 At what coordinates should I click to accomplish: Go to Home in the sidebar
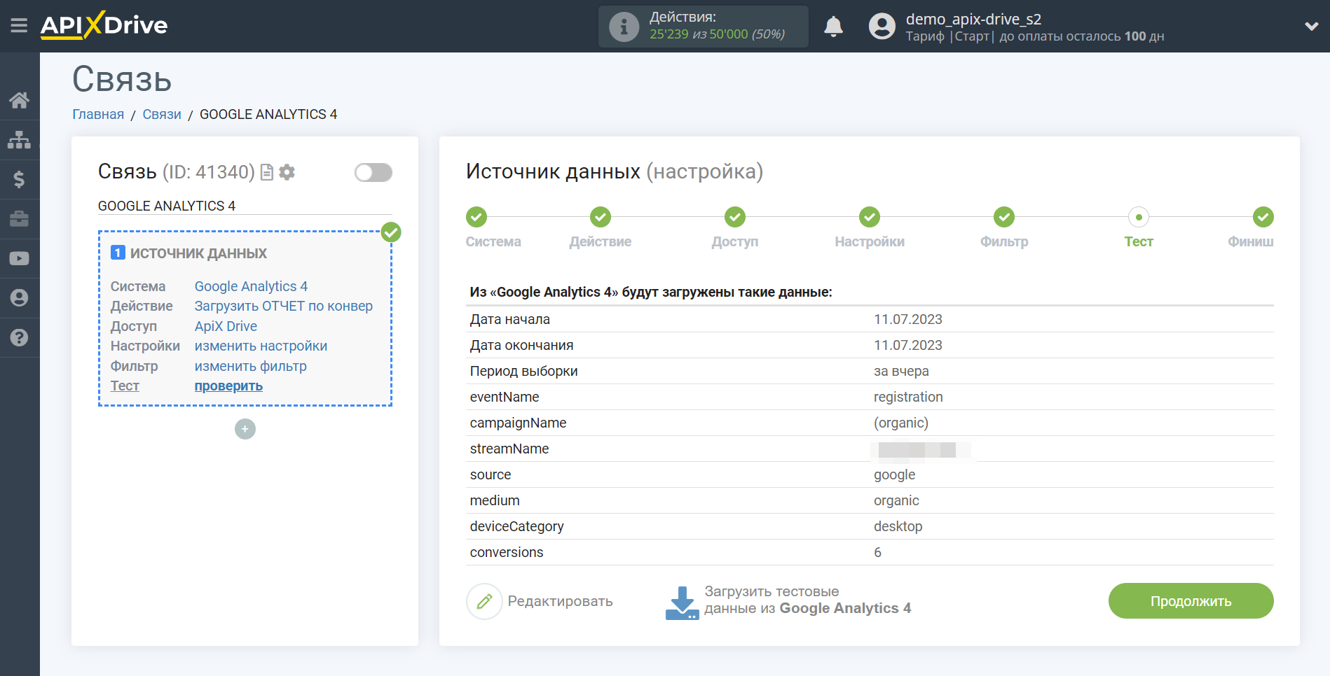(x=19, y=100)
